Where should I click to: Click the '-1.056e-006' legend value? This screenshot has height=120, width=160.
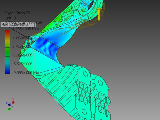[22, 55]
